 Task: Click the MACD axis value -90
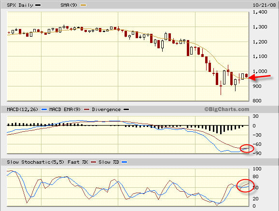[x=257, y=154]
